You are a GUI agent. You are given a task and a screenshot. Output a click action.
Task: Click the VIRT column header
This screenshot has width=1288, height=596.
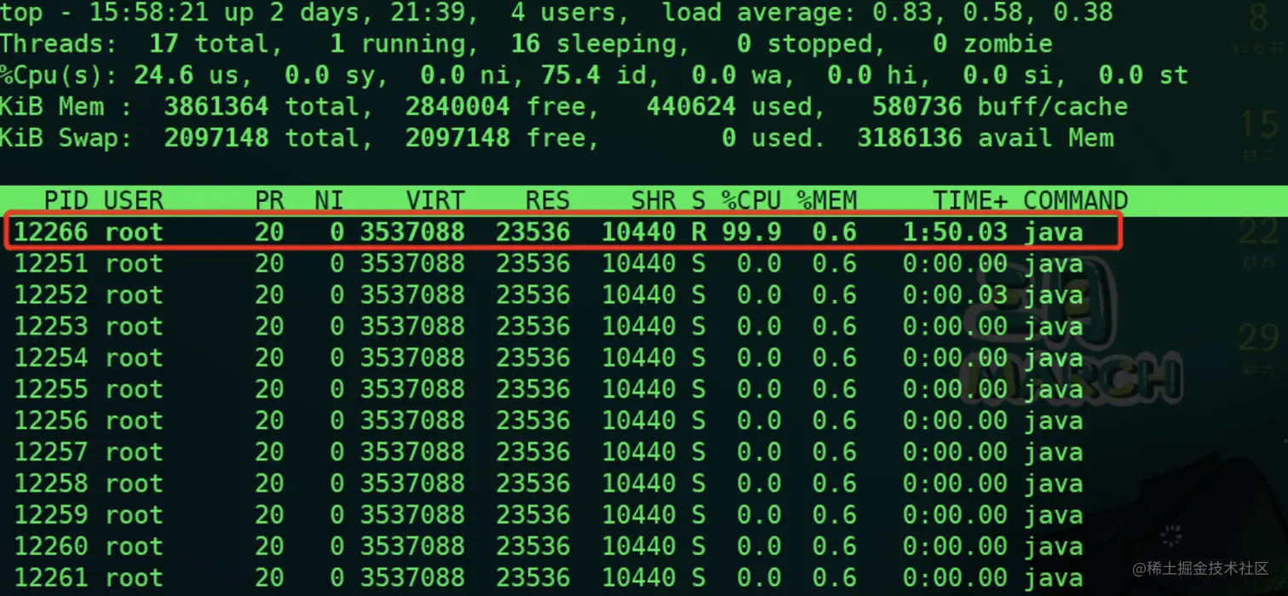tap(435, 201)
